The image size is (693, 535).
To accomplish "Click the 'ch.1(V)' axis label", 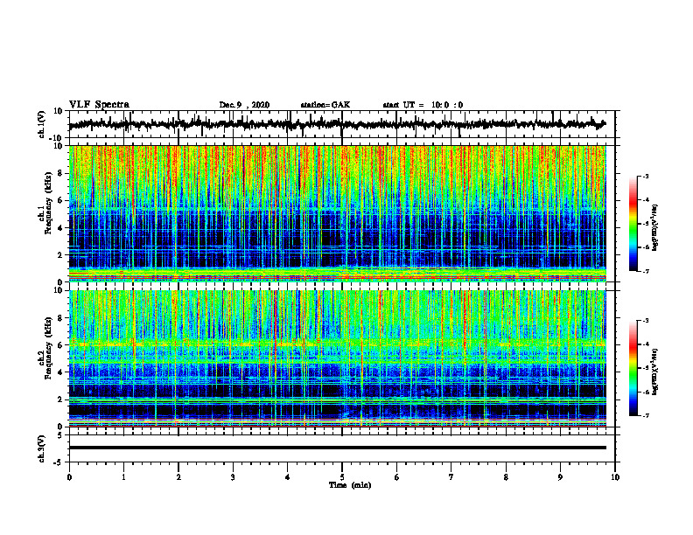I will pyautogui.click(x=42, y=124).
